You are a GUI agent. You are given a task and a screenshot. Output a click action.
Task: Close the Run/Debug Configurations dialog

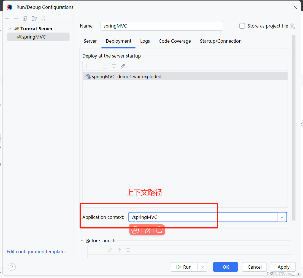click(295, 7)
